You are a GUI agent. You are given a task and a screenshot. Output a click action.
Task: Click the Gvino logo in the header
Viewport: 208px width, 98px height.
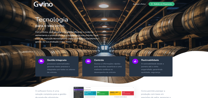(x=43, y=4)
